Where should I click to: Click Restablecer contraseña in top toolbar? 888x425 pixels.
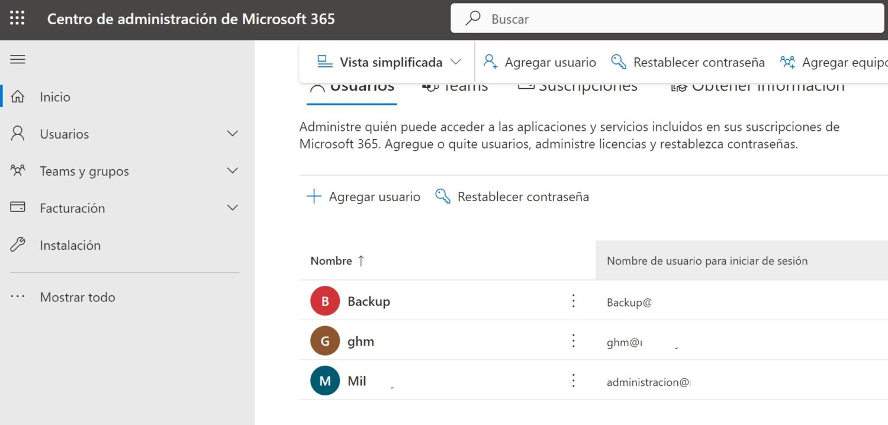click(x=688, y=62)
